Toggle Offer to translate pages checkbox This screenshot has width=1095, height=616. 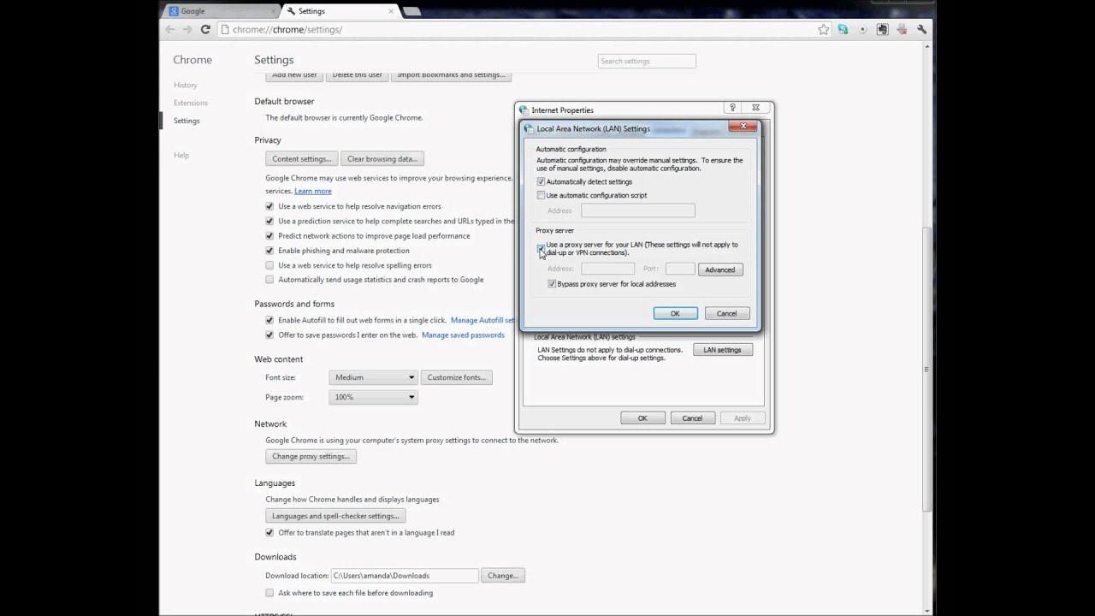pos(269,532)
